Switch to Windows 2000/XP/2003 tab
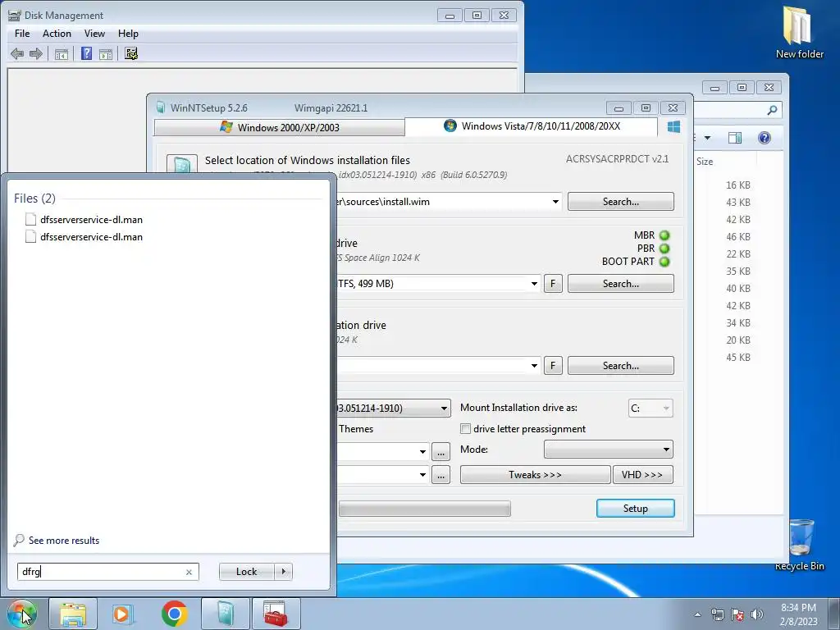840x630 pixels. coord(279,127)
